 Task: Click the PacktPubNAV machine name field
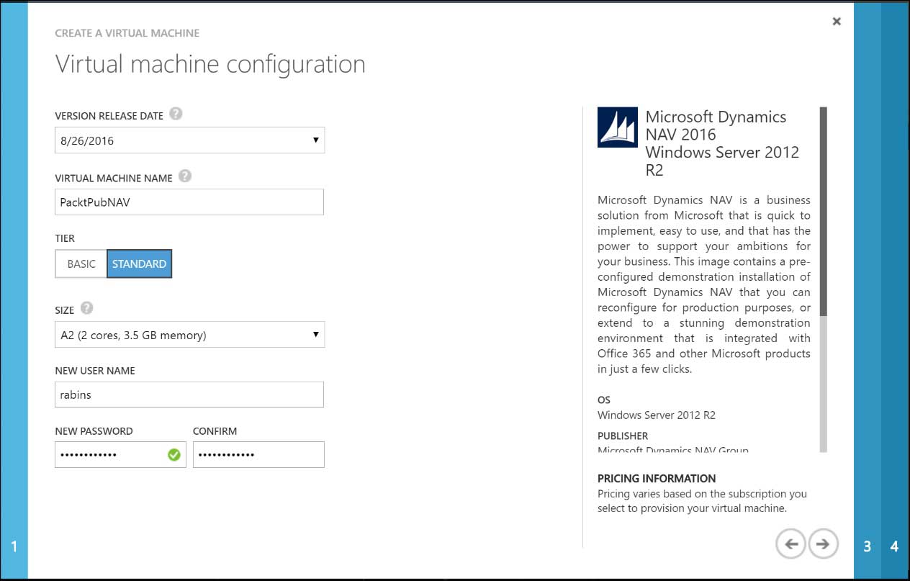point(189,202)
